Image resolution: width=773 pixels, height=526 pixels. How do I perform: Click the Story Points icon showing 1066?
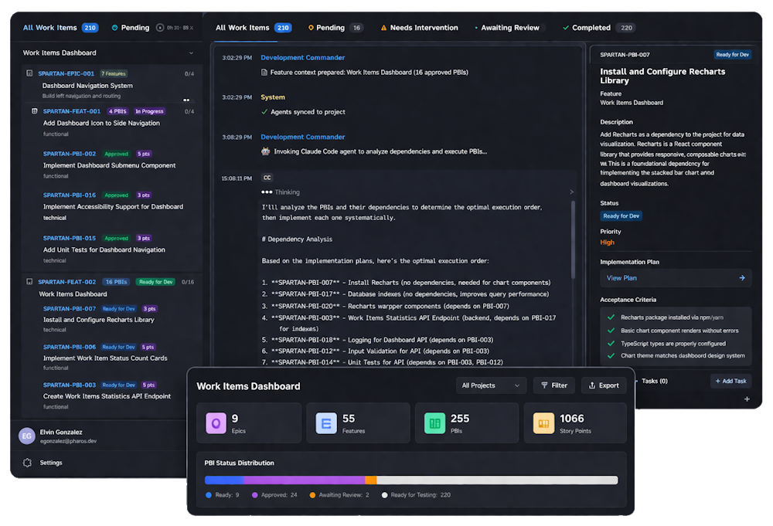click(x=543, y=422)
